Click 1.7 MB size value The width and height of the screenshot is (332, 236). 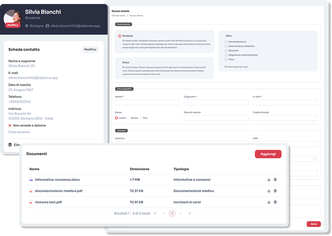135,180
